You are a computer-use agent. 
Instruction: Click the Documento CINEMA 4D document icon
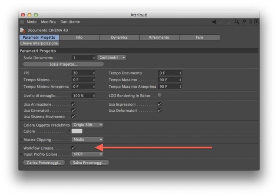(23, 30)
